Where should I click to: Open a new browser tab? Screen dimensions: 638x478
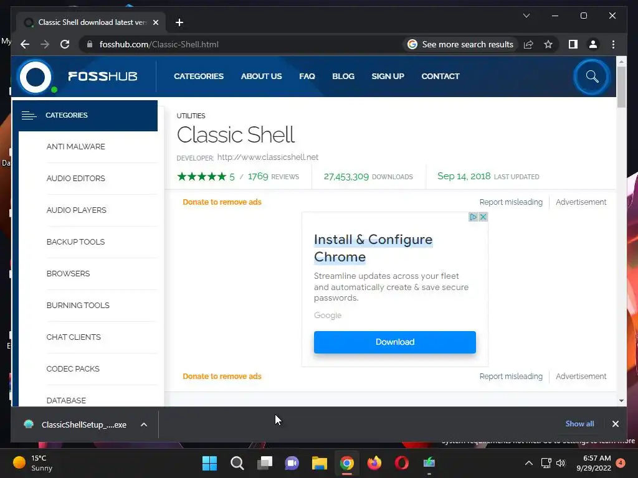[179, 22]
